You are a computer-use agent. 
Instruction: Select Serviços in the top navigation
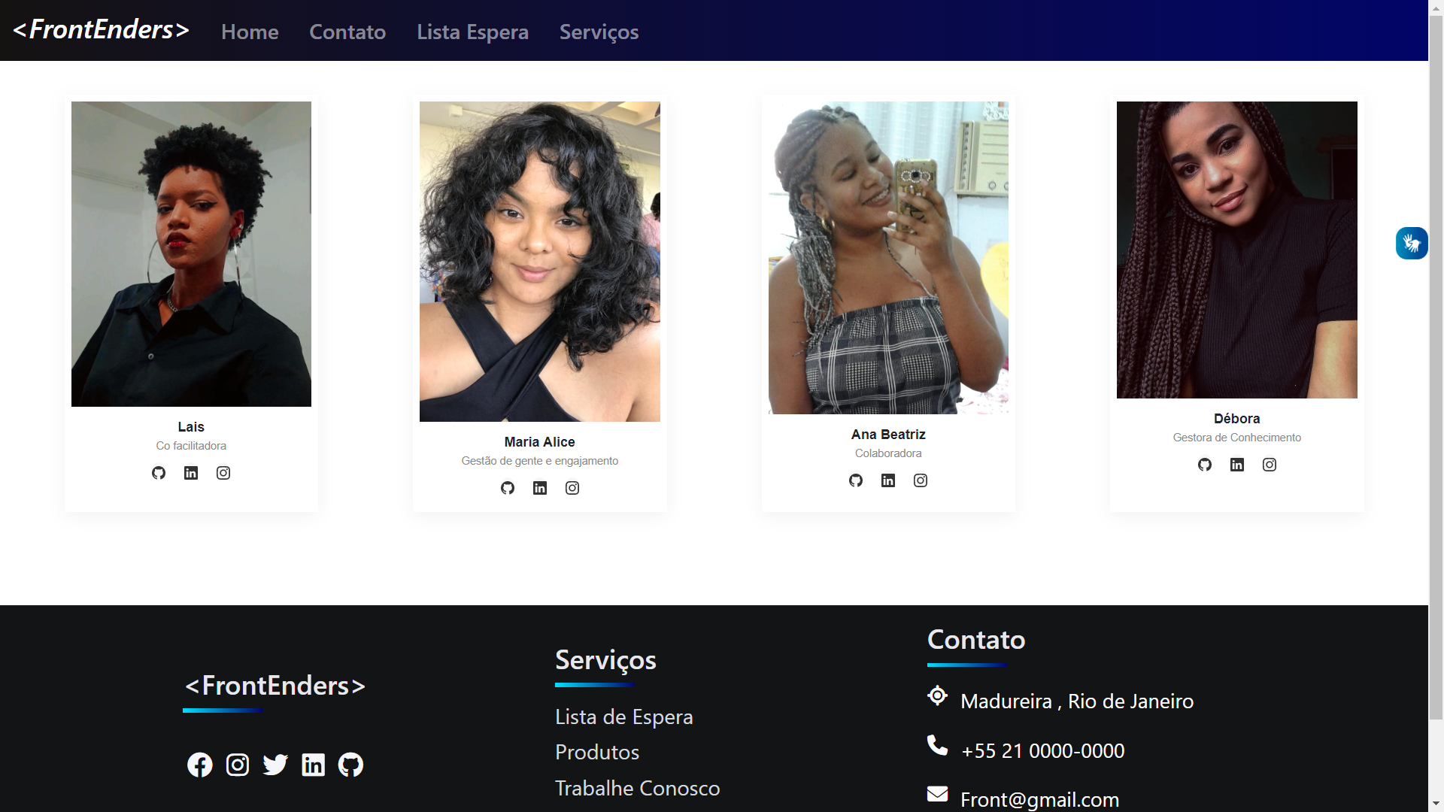[599, 32]
